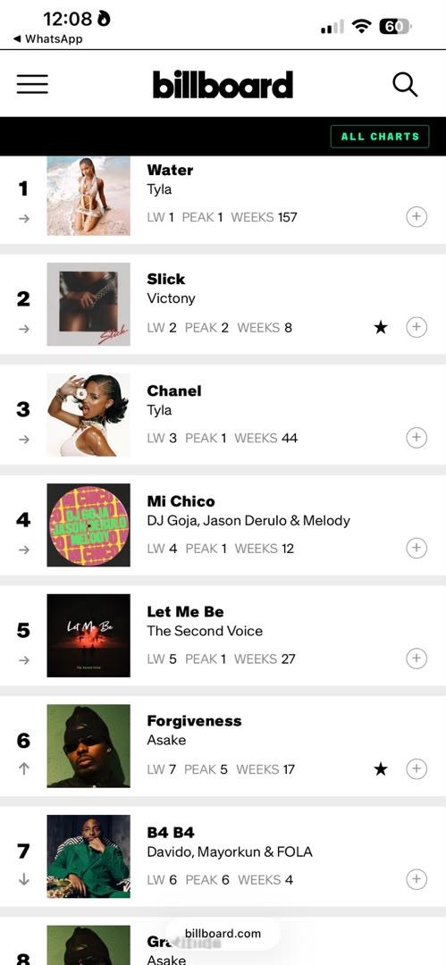Return to WhatsApp via back link
This screenshot has height=965, width=446.
(x=48, y=38)
